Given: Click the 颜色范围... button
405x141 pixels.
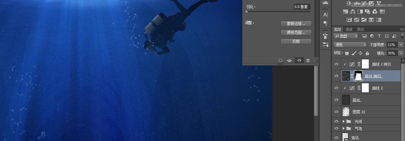Looking at the screenshot, I should (296, 32).
